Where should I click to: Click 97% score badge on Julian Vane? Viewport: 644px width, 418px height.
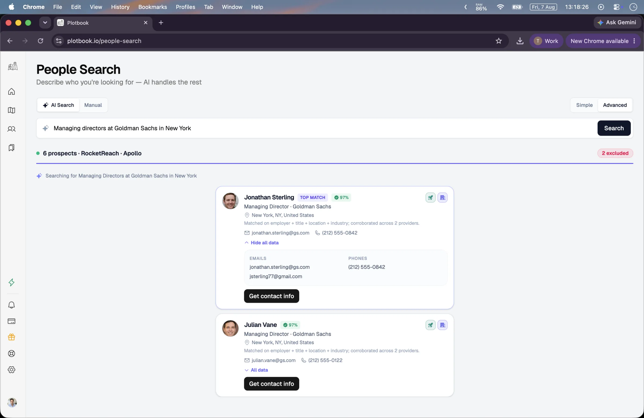290,325
